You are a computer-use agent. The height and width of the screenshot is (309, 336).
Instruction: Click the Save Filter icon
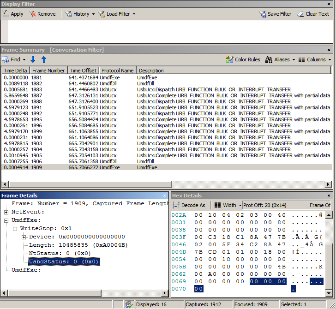point(263,14)
